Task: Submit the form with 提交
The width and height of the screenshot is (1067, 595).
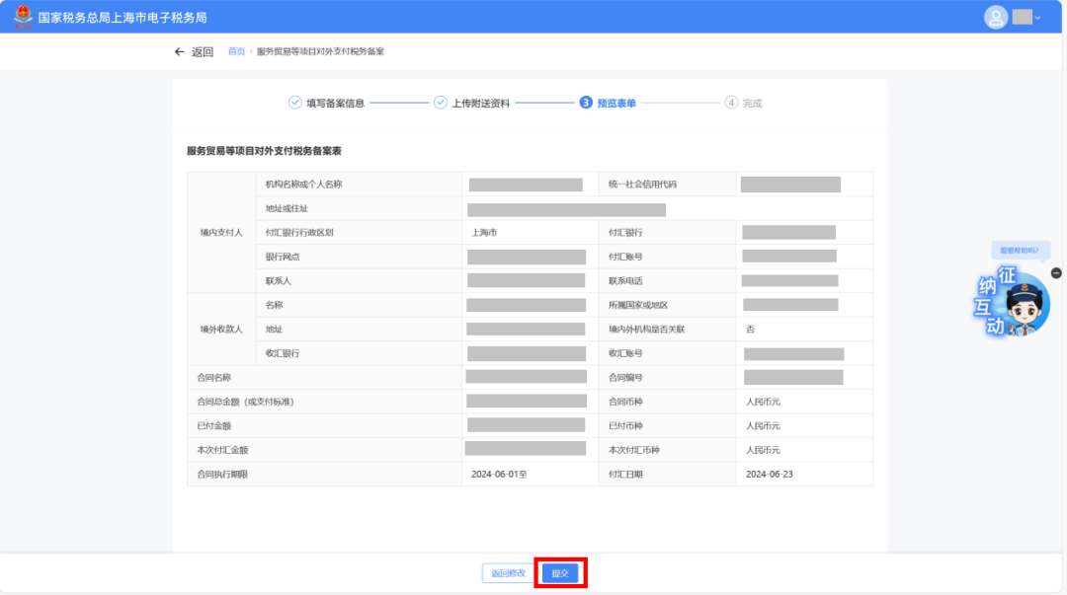Action: (x=560, y=572)
